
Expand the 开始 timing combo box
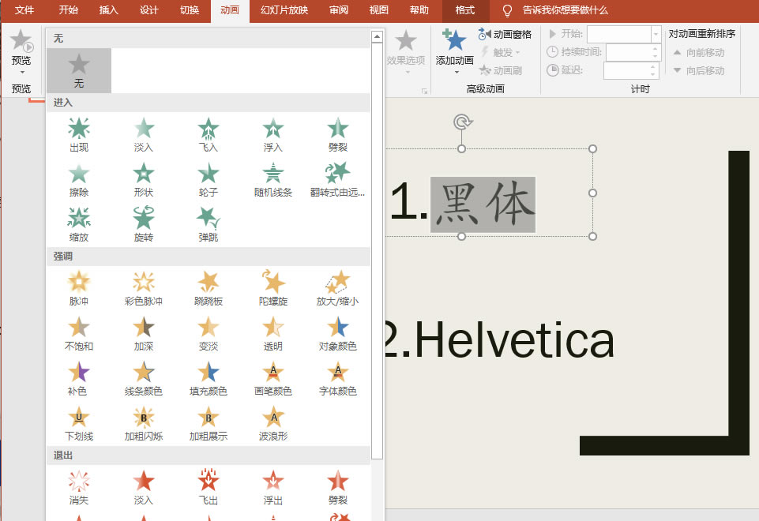(x=656, y=34)
